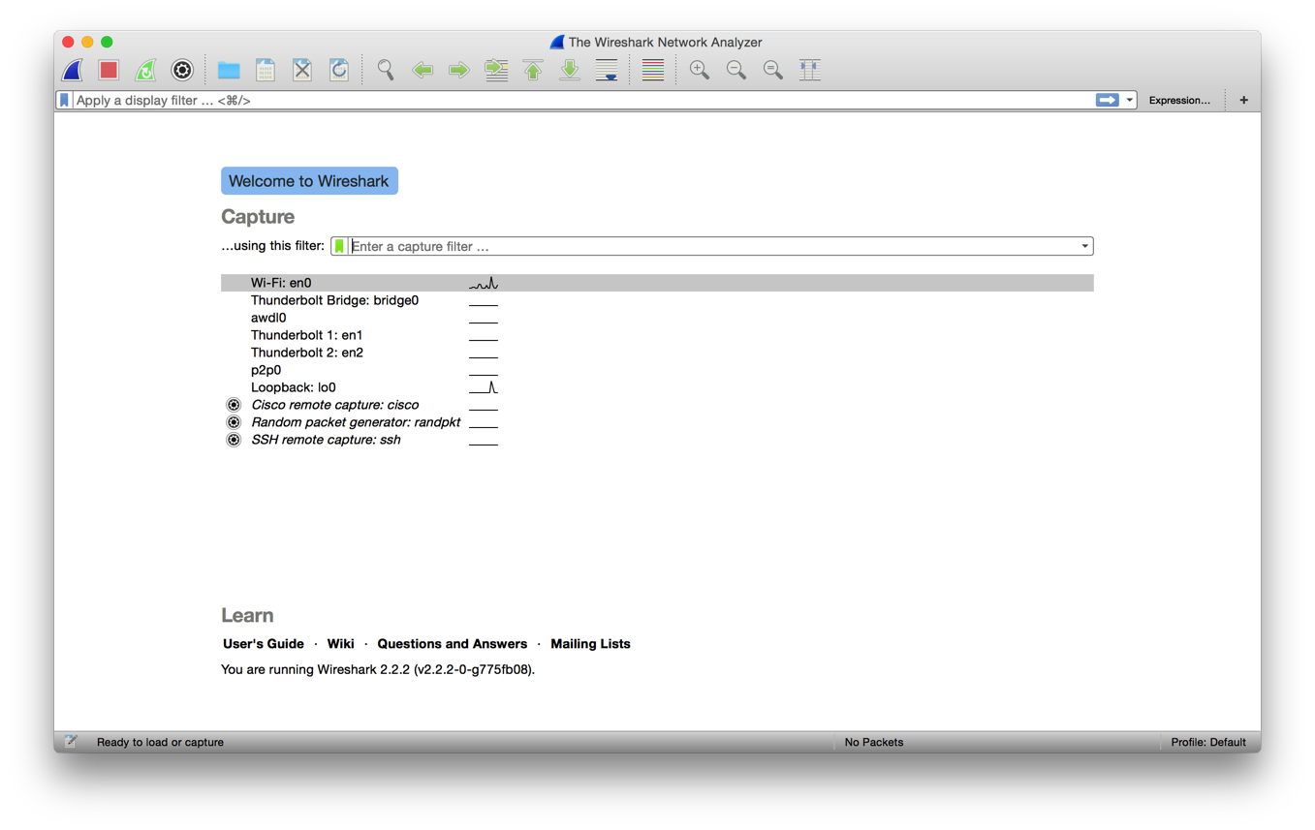Open the Expression… dialog button
The height and width of the screenshot is (830, 1315).
(x=1179, y=100)
